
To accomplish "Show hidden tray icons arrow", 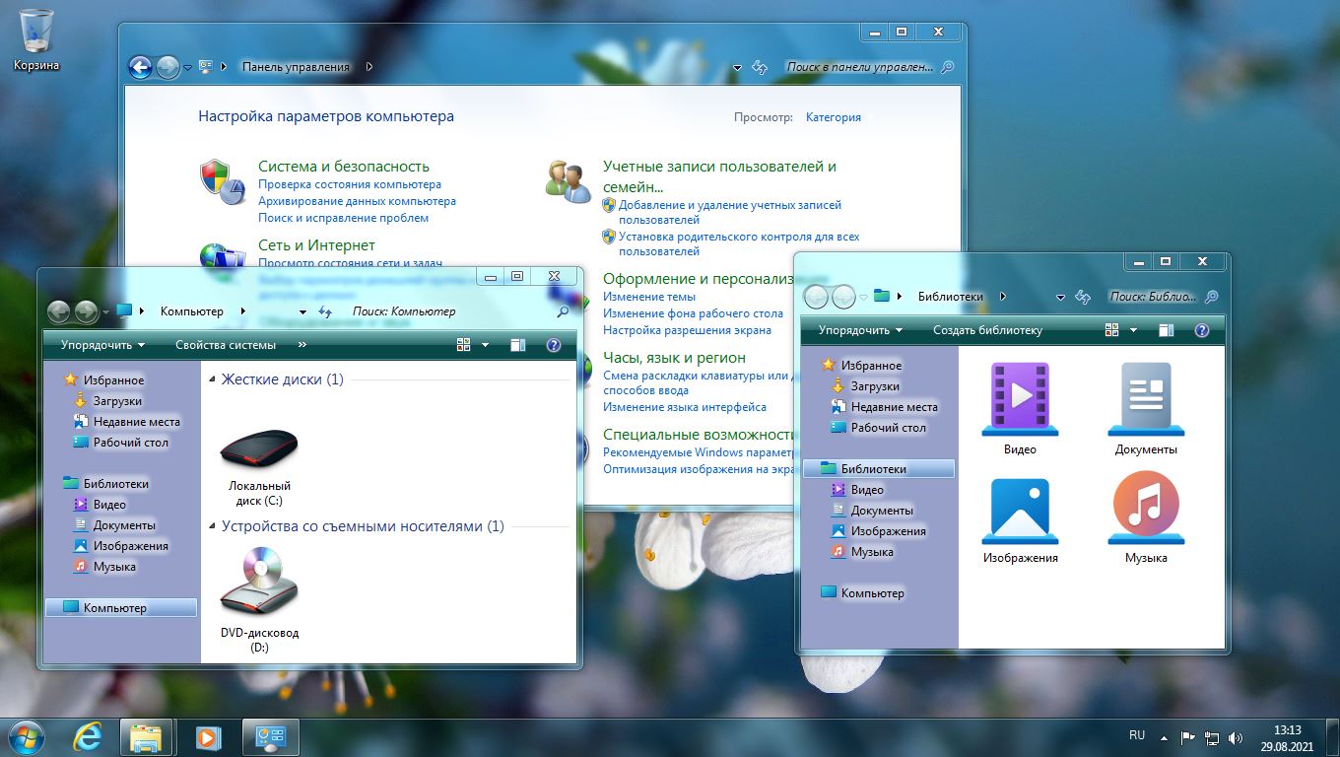I will (1165, 737).
